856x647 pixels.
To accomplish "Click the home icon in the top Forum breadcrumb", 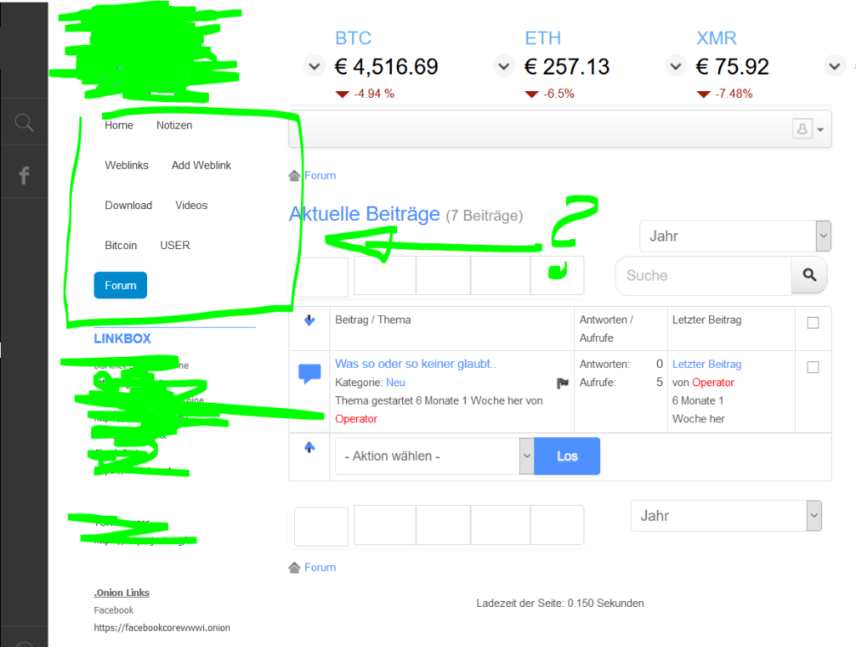I will point(294,176).
